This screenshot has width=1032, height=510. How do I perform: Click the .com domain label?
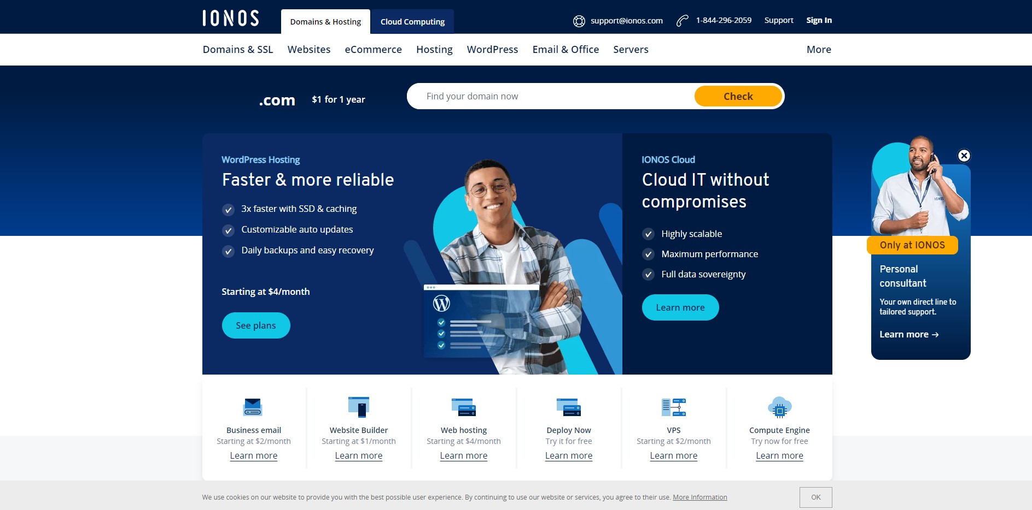click(x=277, y=100)
